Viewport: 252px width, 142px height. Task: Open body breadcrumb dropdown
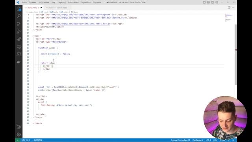[54, 12]
